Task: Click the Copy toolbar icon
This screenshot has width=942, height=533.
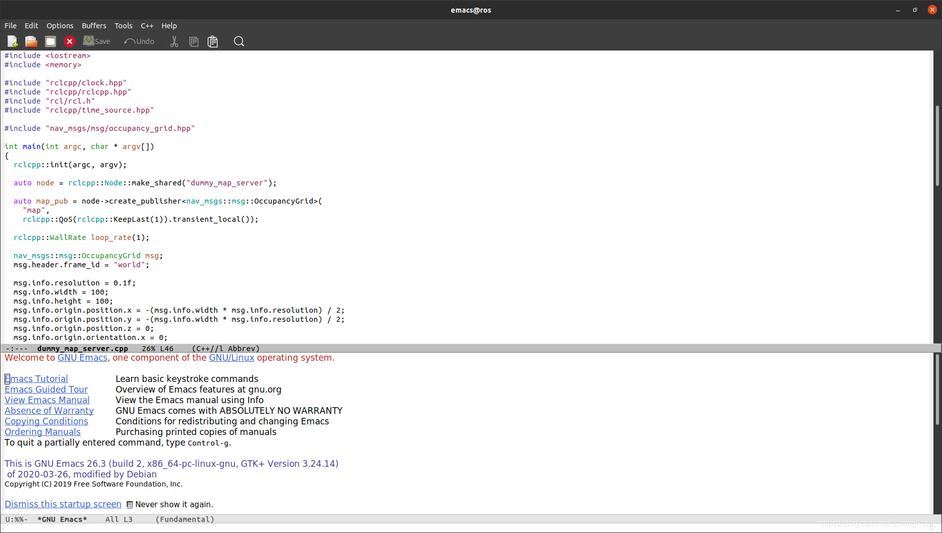Action: 193,41
